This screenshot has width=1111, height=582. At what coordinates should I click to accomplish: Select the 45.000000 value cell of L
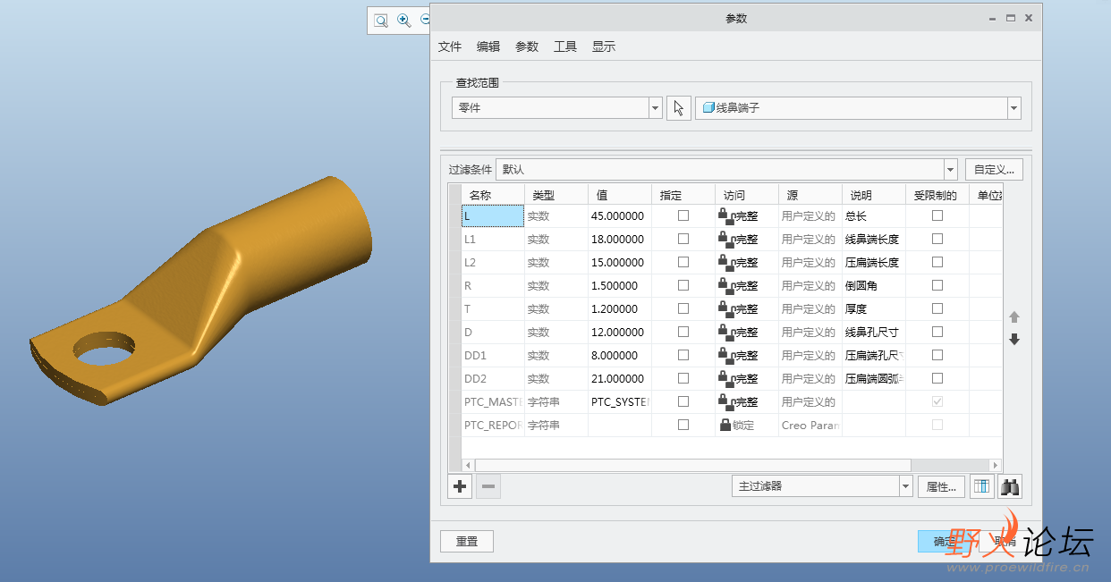(619, 215)
